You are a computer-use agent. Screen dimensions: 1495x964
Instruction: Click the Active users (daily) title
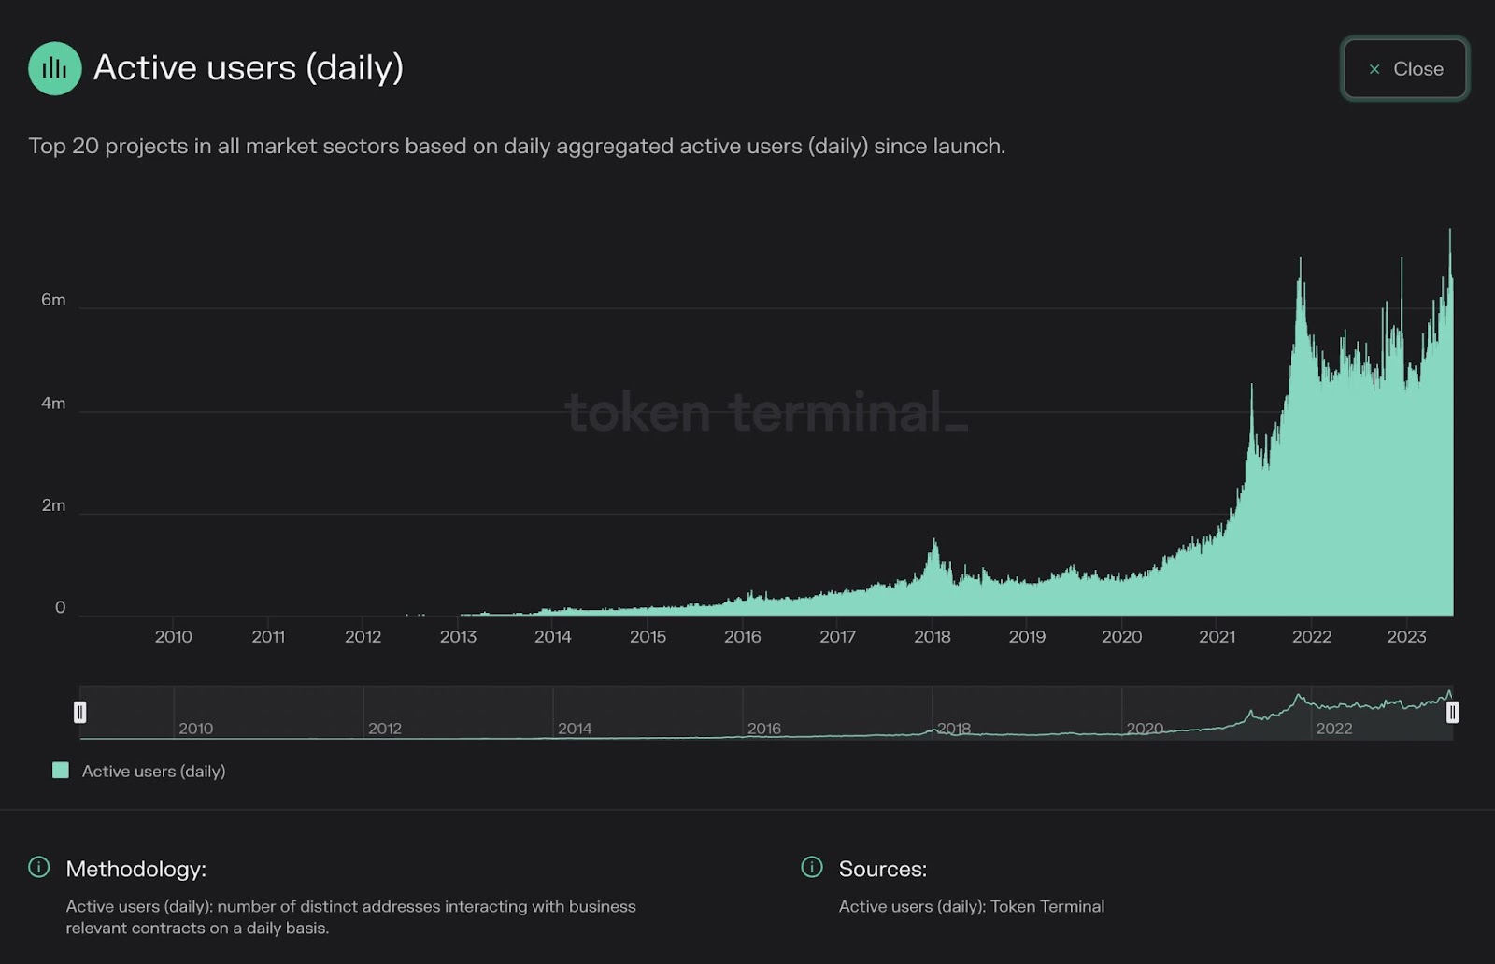[x=249, y=68]
